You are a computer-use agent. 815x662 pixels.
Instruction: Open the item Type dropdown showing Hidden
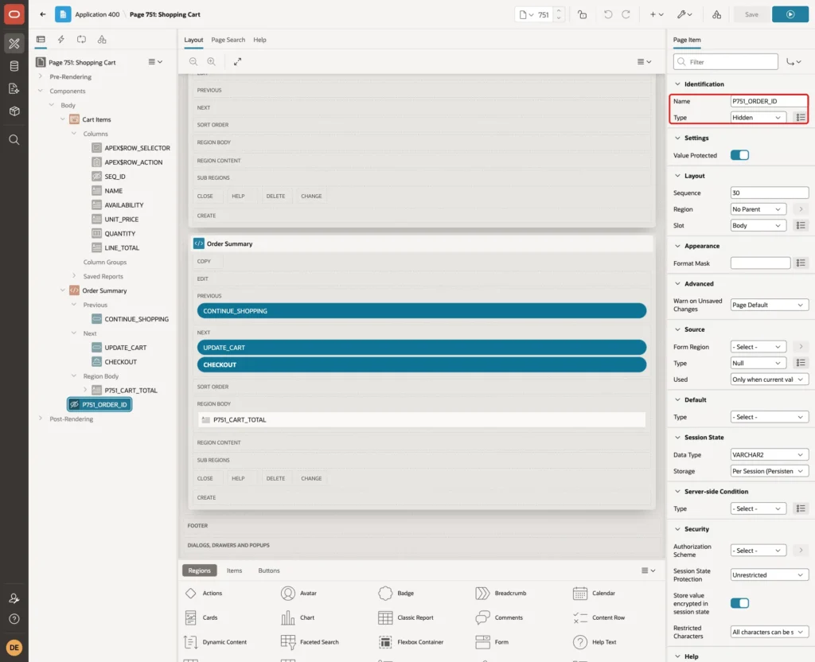click(758, 118)
